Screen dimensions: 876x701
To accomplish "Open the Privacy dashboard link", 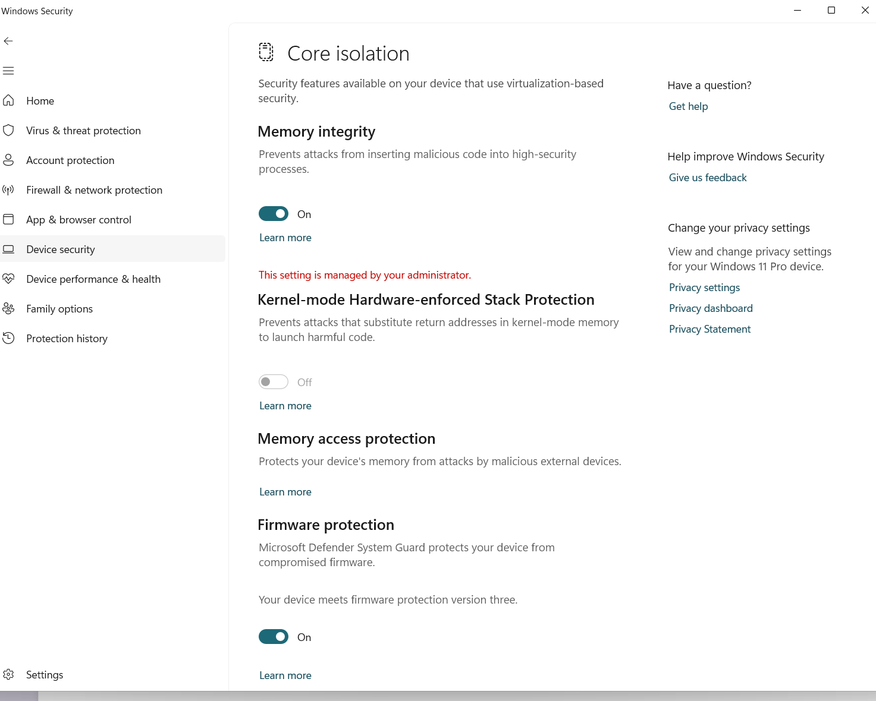I will (711, 308).
